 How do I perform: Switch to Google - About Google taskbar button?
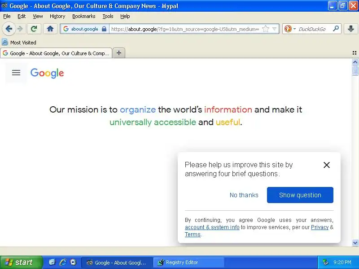[117, 263]
